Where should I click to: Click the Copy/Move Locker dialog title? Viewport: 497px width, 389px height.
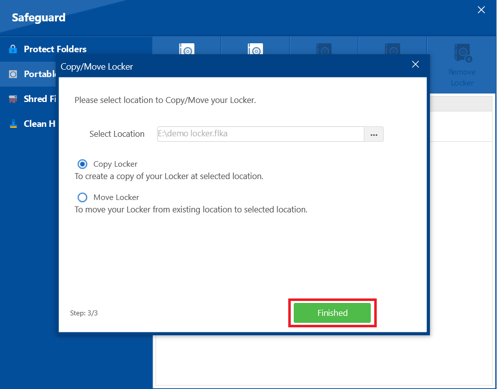[x=97, y=67]
